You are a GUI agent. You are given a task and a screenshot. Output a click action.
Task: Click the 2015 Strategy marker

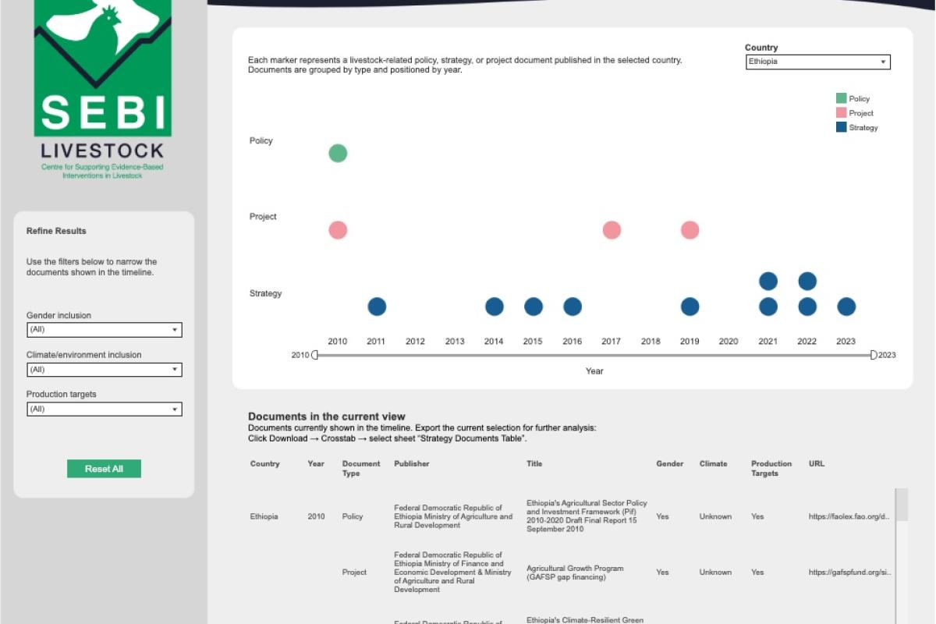coord(533,307)
